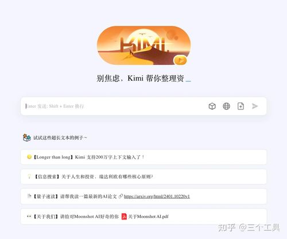The width and height of the screenshot is (287, 239).
Task: Play the Kimi banner animation
Action: tap(180, 61)
